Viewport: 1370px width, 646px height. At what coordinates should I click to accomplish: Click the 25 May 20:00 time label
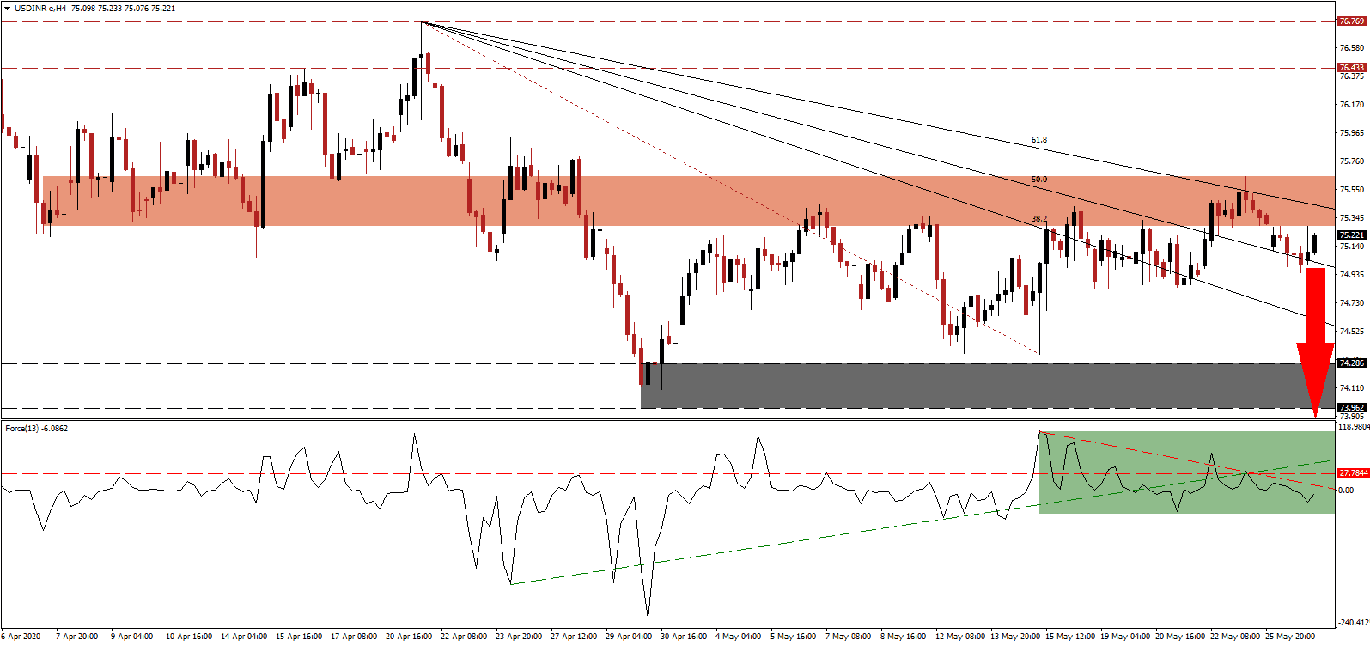(x=1290, y=637)
